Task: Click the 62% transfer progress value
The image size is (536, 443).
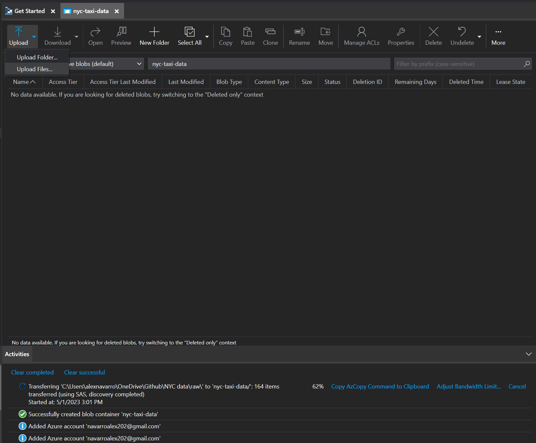Action: (x=318, y=387)
